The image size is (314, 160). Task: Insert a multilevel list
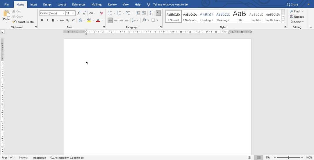click(128, 13)
